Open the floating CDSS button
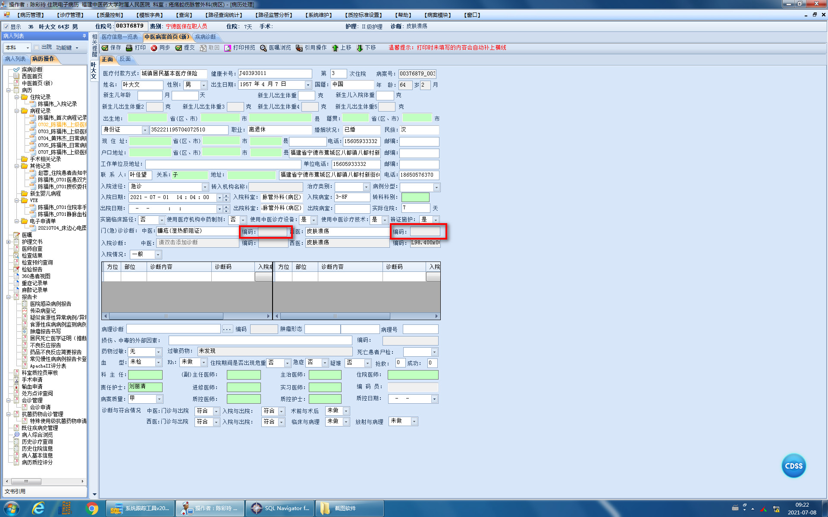 (x=793, y=466)
